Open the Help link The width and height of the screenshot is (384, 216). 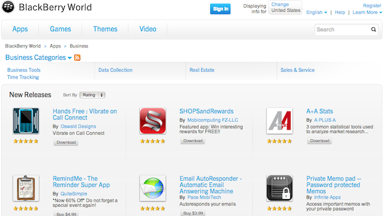[x=340, y=13]
